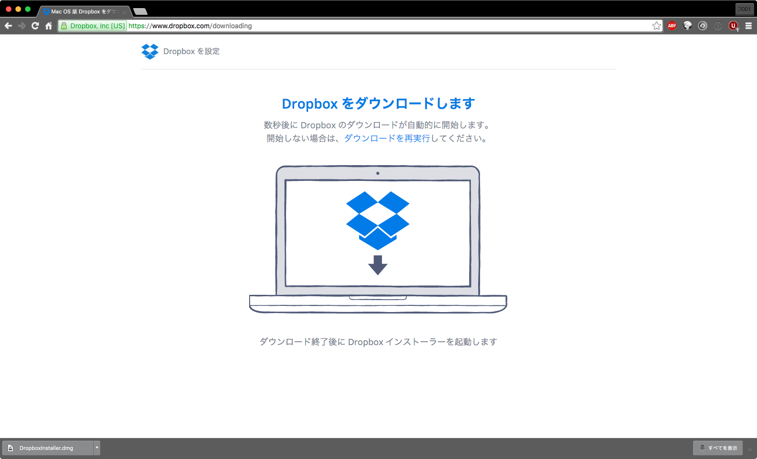Go to the browser home page icon
Viewport: 757px width, 459px height.
point(48,26)
